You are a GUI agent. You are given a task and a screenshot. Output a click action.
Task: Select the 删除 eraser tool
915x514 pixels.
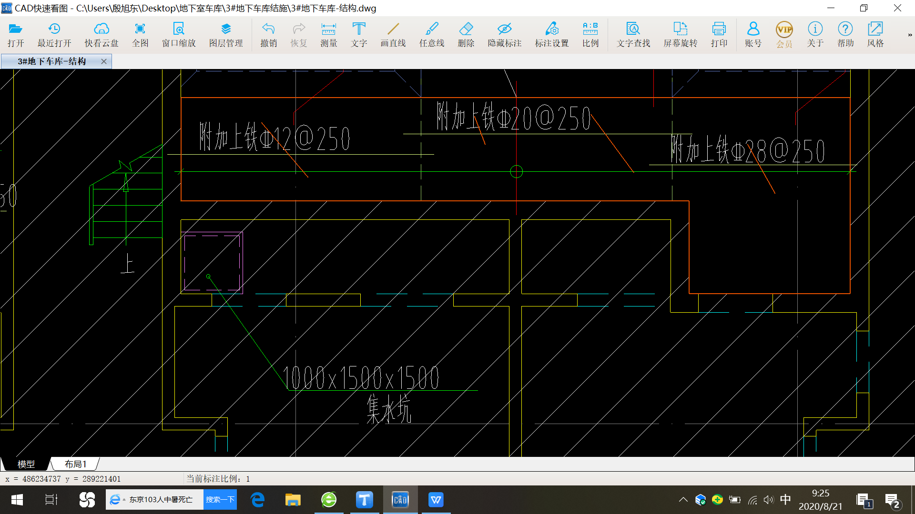click(466, 35)
